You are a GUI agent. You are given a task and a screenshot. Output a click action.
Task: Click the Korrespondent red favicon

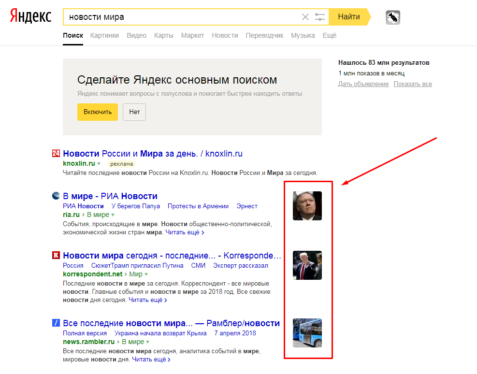[x=56, y=256]
